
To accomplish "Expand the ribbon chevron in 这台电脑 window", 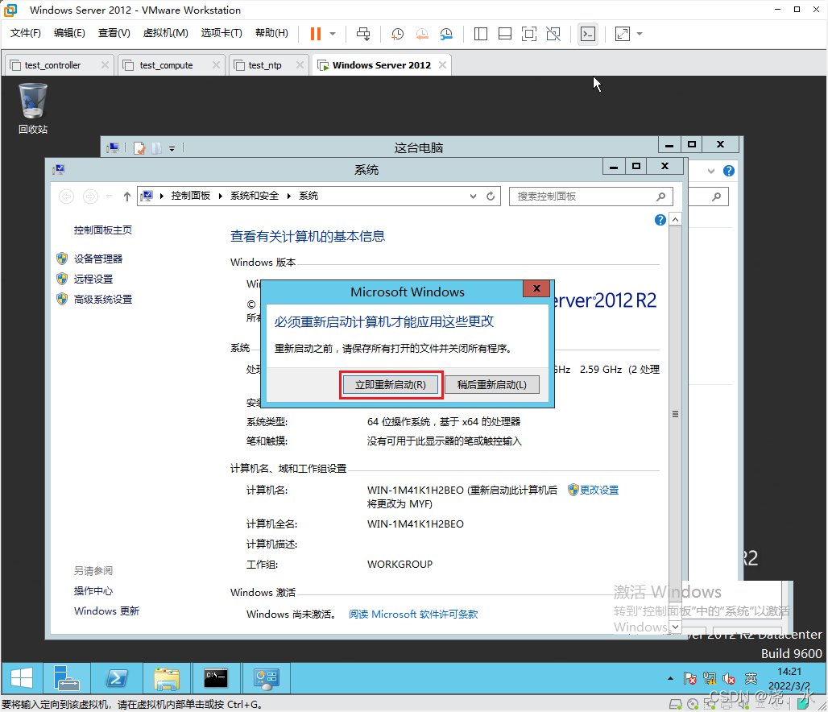I will pyautogui.click(x=711, y=171).
